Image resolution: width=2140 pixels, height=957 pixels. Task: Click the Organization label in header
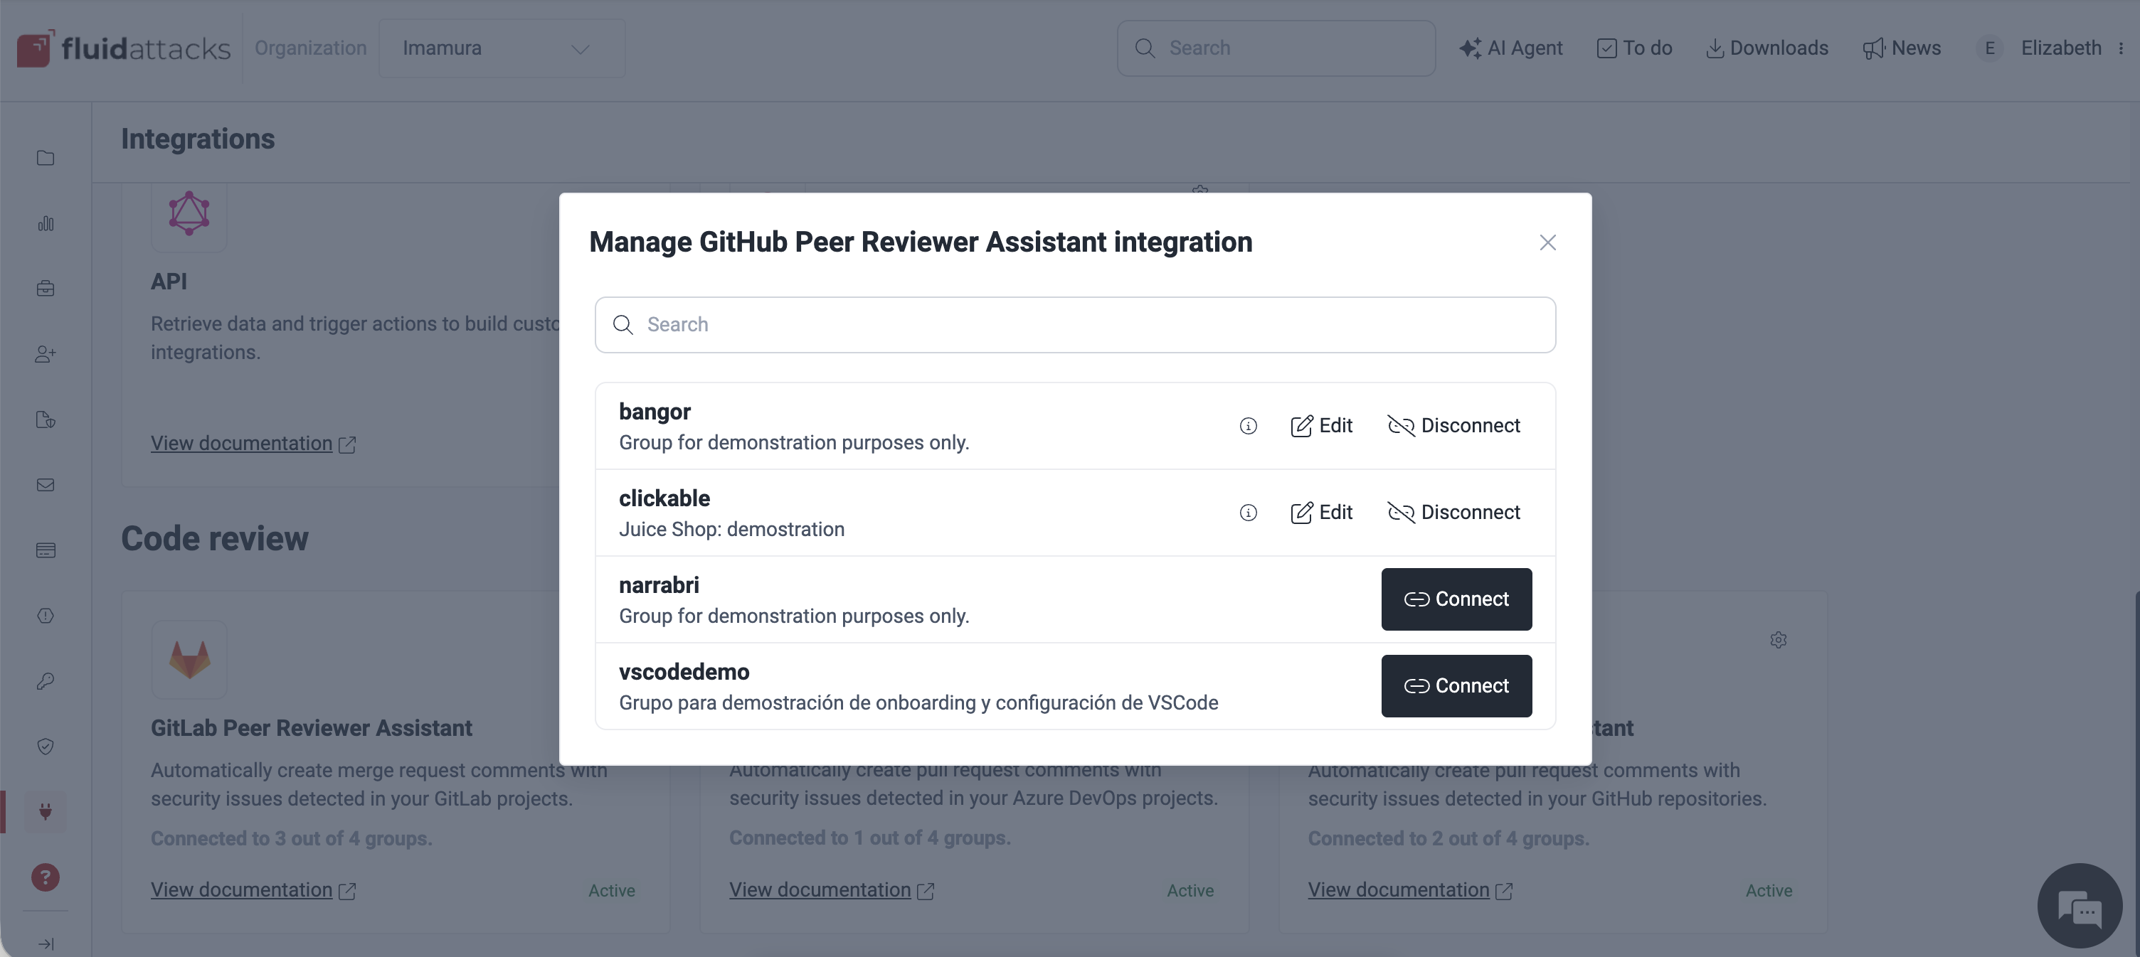click(x=311, y=48)
